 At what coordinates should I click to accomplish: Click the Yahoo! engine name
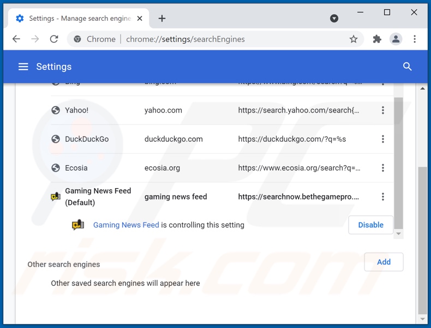[77, 110]
